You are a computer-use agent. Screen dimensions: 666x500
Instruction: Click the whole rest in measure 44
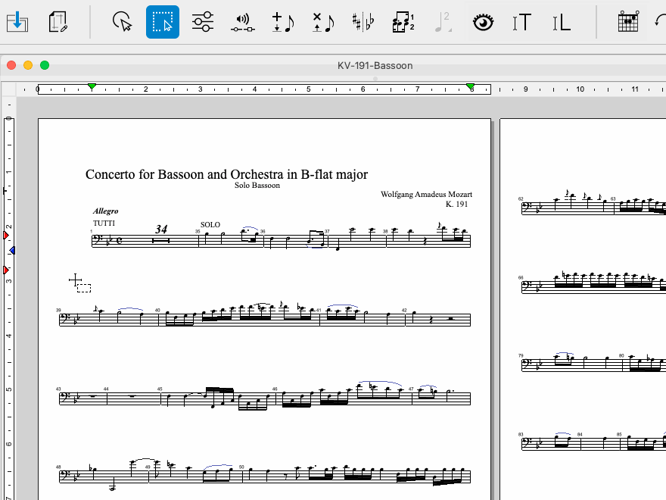(132, 397)
